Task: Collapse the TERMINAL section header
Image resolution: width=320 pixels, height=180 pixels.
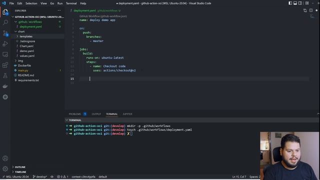Action: point(74,120)
